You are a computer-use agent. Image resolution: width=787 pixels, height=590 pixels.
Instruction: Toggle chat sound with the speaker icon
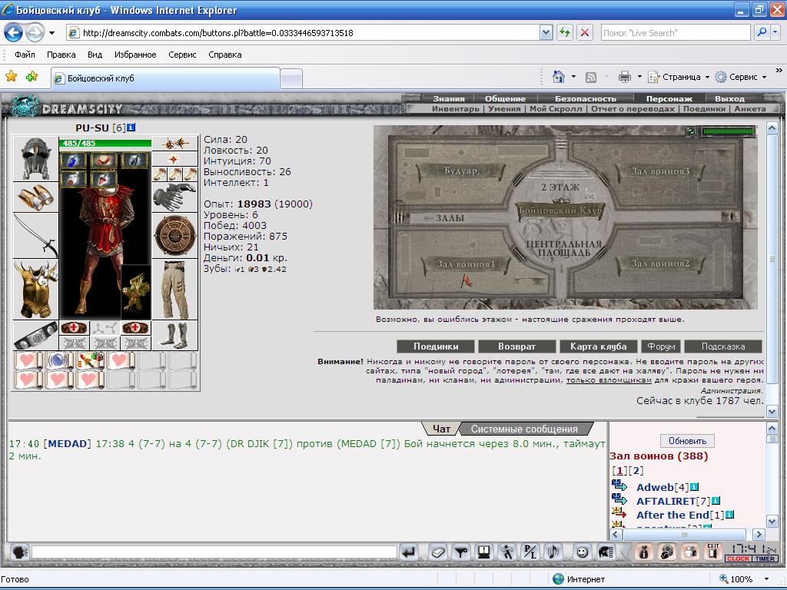click(x=553, y=552)
